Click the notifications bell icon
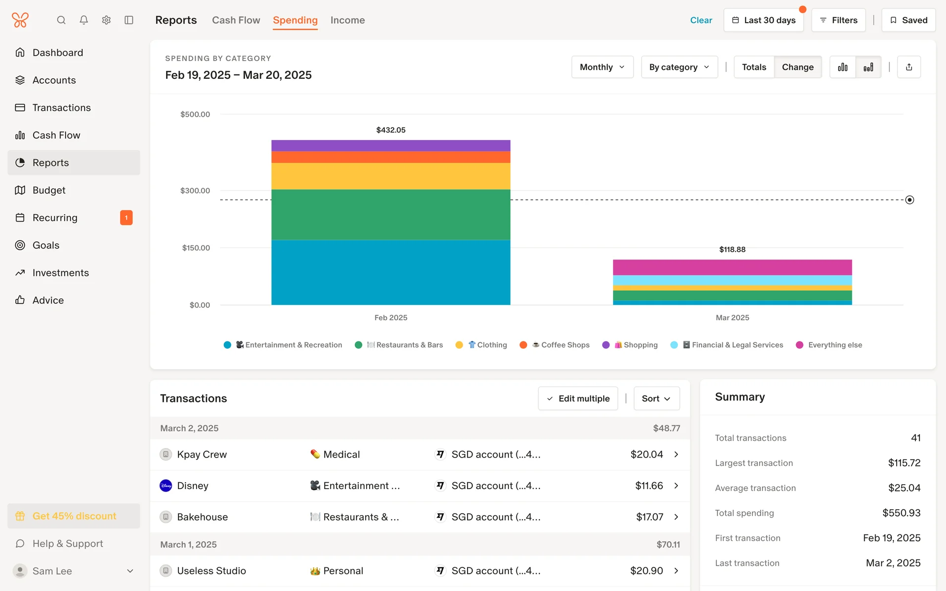Image resolution: width=946 pixels, height=591 pixels. pos(84,20)
